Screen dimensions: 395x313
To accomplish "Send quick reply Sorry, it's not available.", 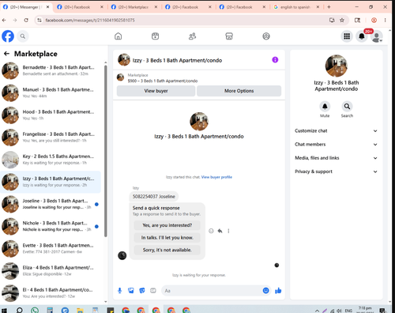I will click(x=167, y=250).
